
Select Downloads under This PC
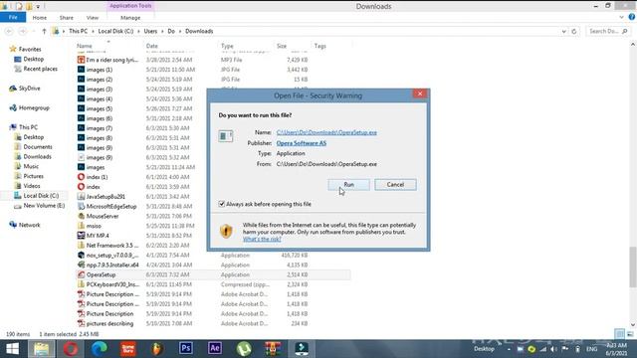point(33,156)
